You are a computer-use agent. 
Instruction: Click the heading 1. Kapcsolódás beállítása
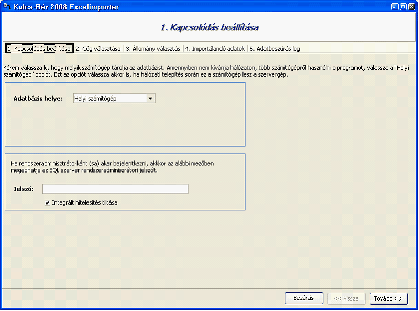point(209,27)
